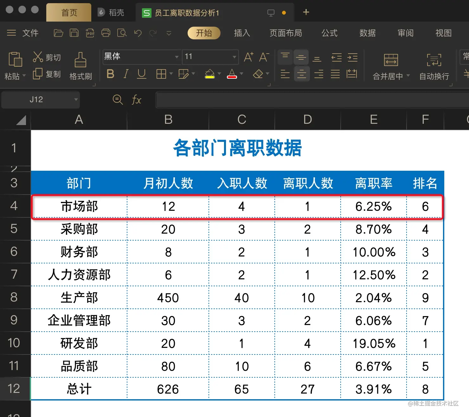Cut selection with scissors icon
The image size is (469, 417).
[x=38, y=57]
